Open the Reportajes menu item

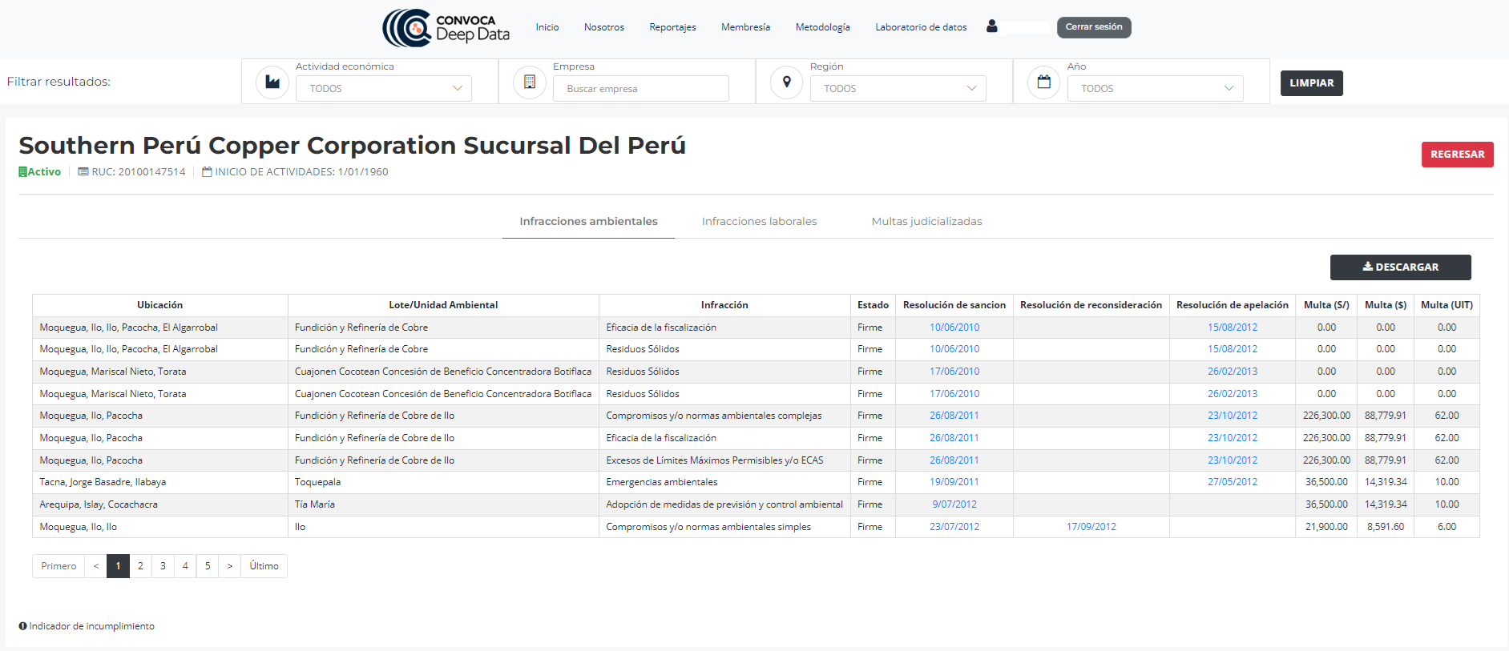(672, 27)
